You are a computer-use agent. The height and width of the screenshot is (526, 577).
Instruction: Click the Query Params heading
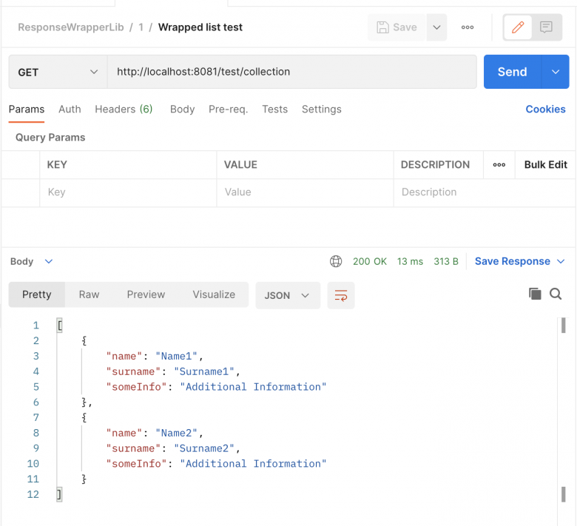(50, 138)
